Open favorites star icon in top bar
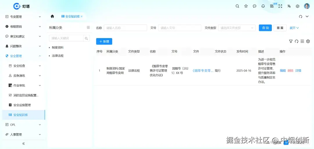 coord(246,6)
